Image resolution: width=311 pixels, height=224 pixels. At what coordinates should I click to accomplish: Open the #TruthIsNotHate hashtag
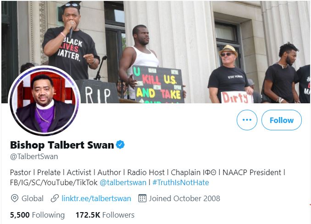click(x=180, y=182)
